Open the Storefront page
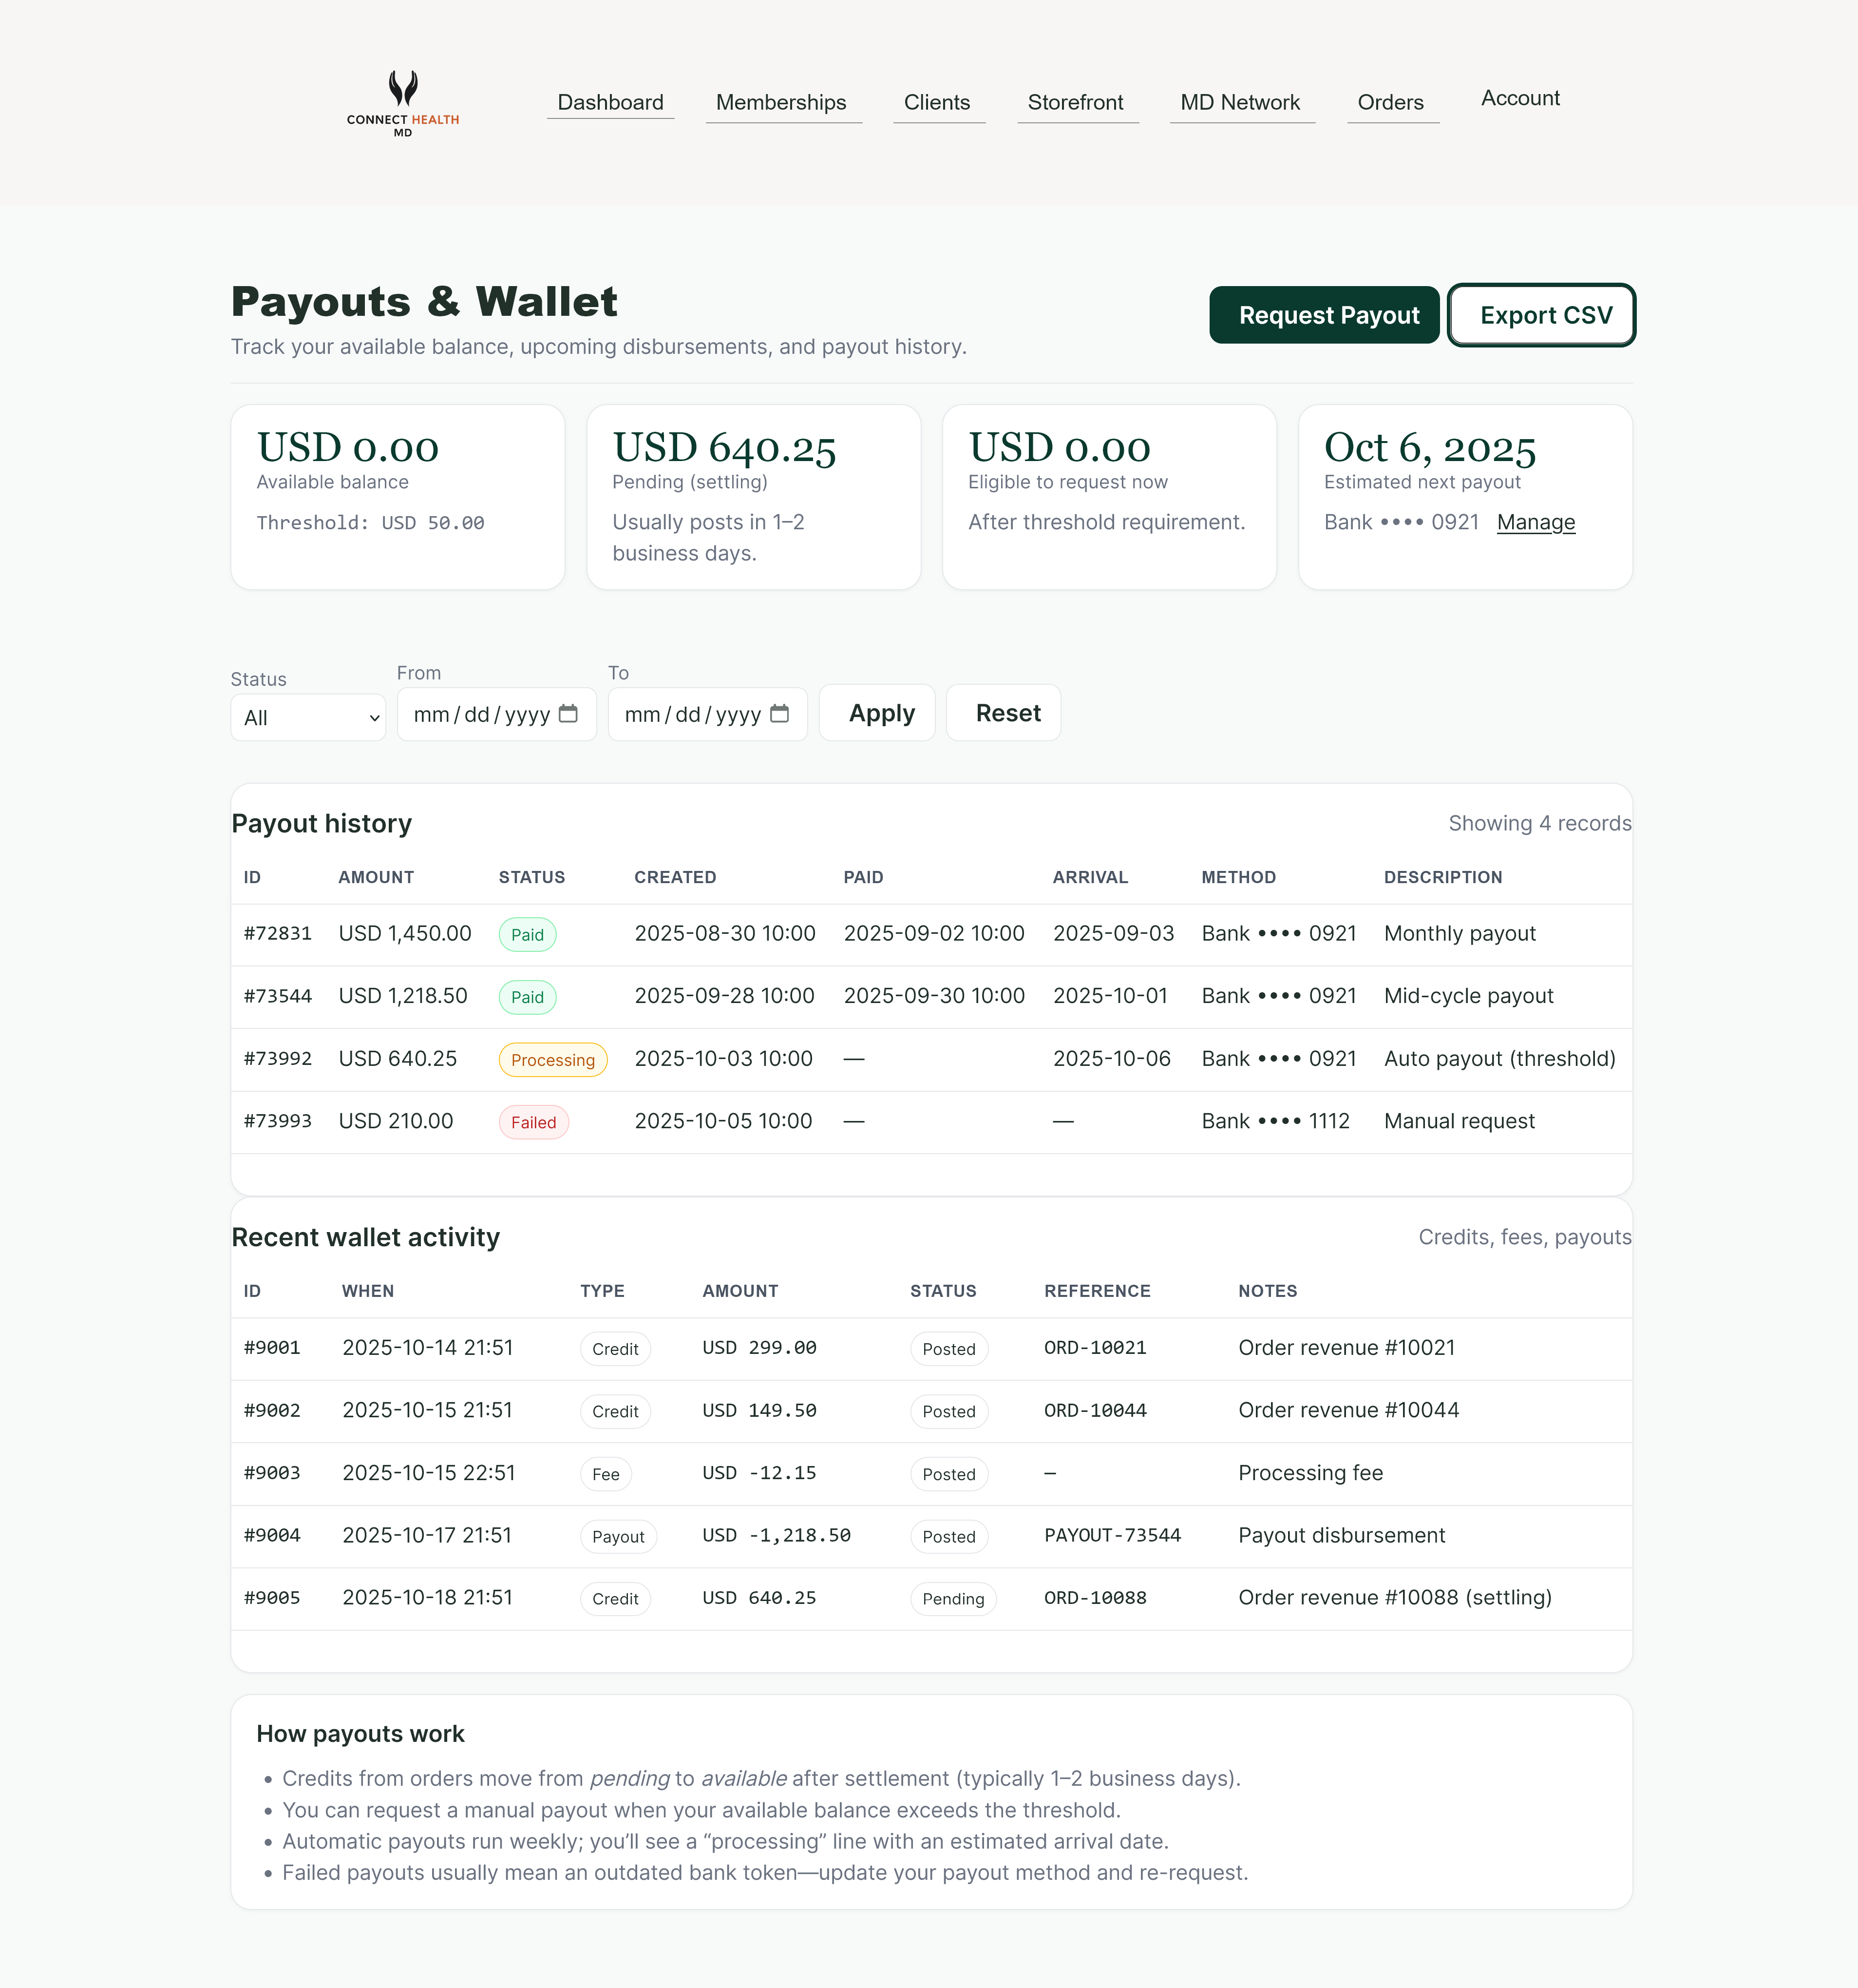 1076,102
